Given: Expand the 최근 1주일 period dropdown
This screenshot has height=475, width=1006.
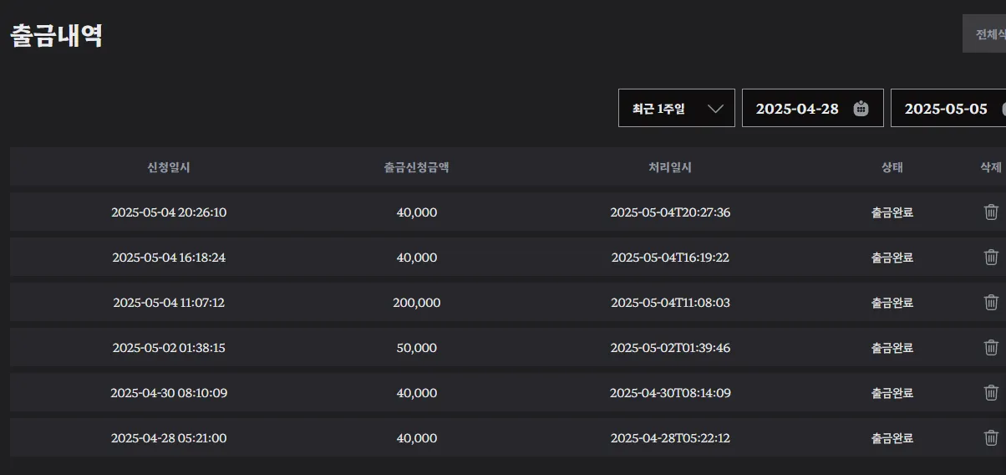Looking at the screenshot, I should [677, 108].
